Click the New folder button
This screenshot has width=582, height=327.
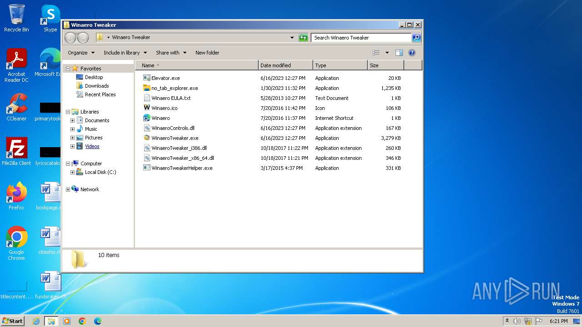click(207, 53)
